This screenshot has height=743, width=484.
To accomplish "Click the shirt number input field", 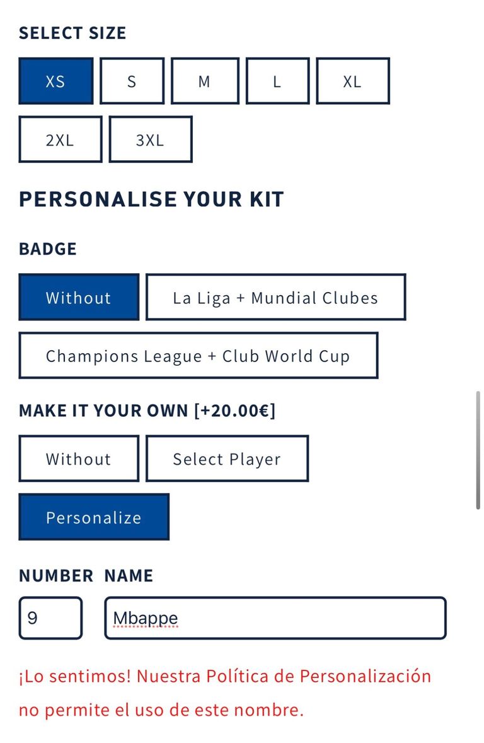I will click(50, 618).
